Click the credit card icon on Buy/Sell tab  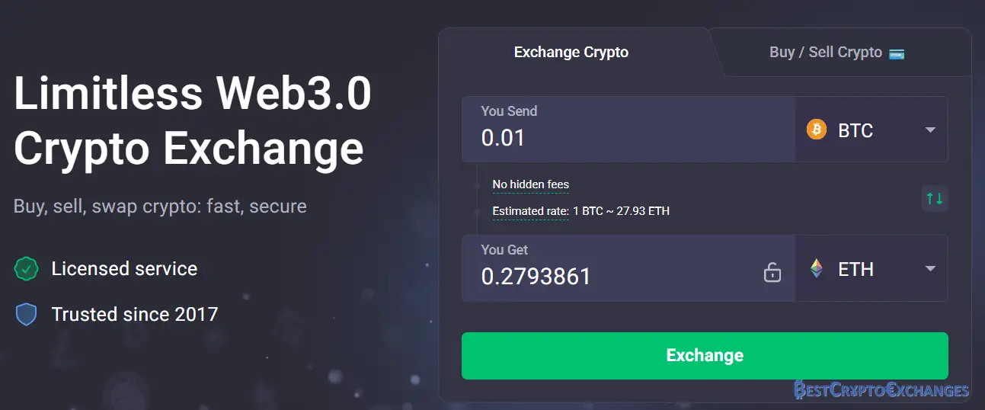pyautogui.click(x=897, y=53)
